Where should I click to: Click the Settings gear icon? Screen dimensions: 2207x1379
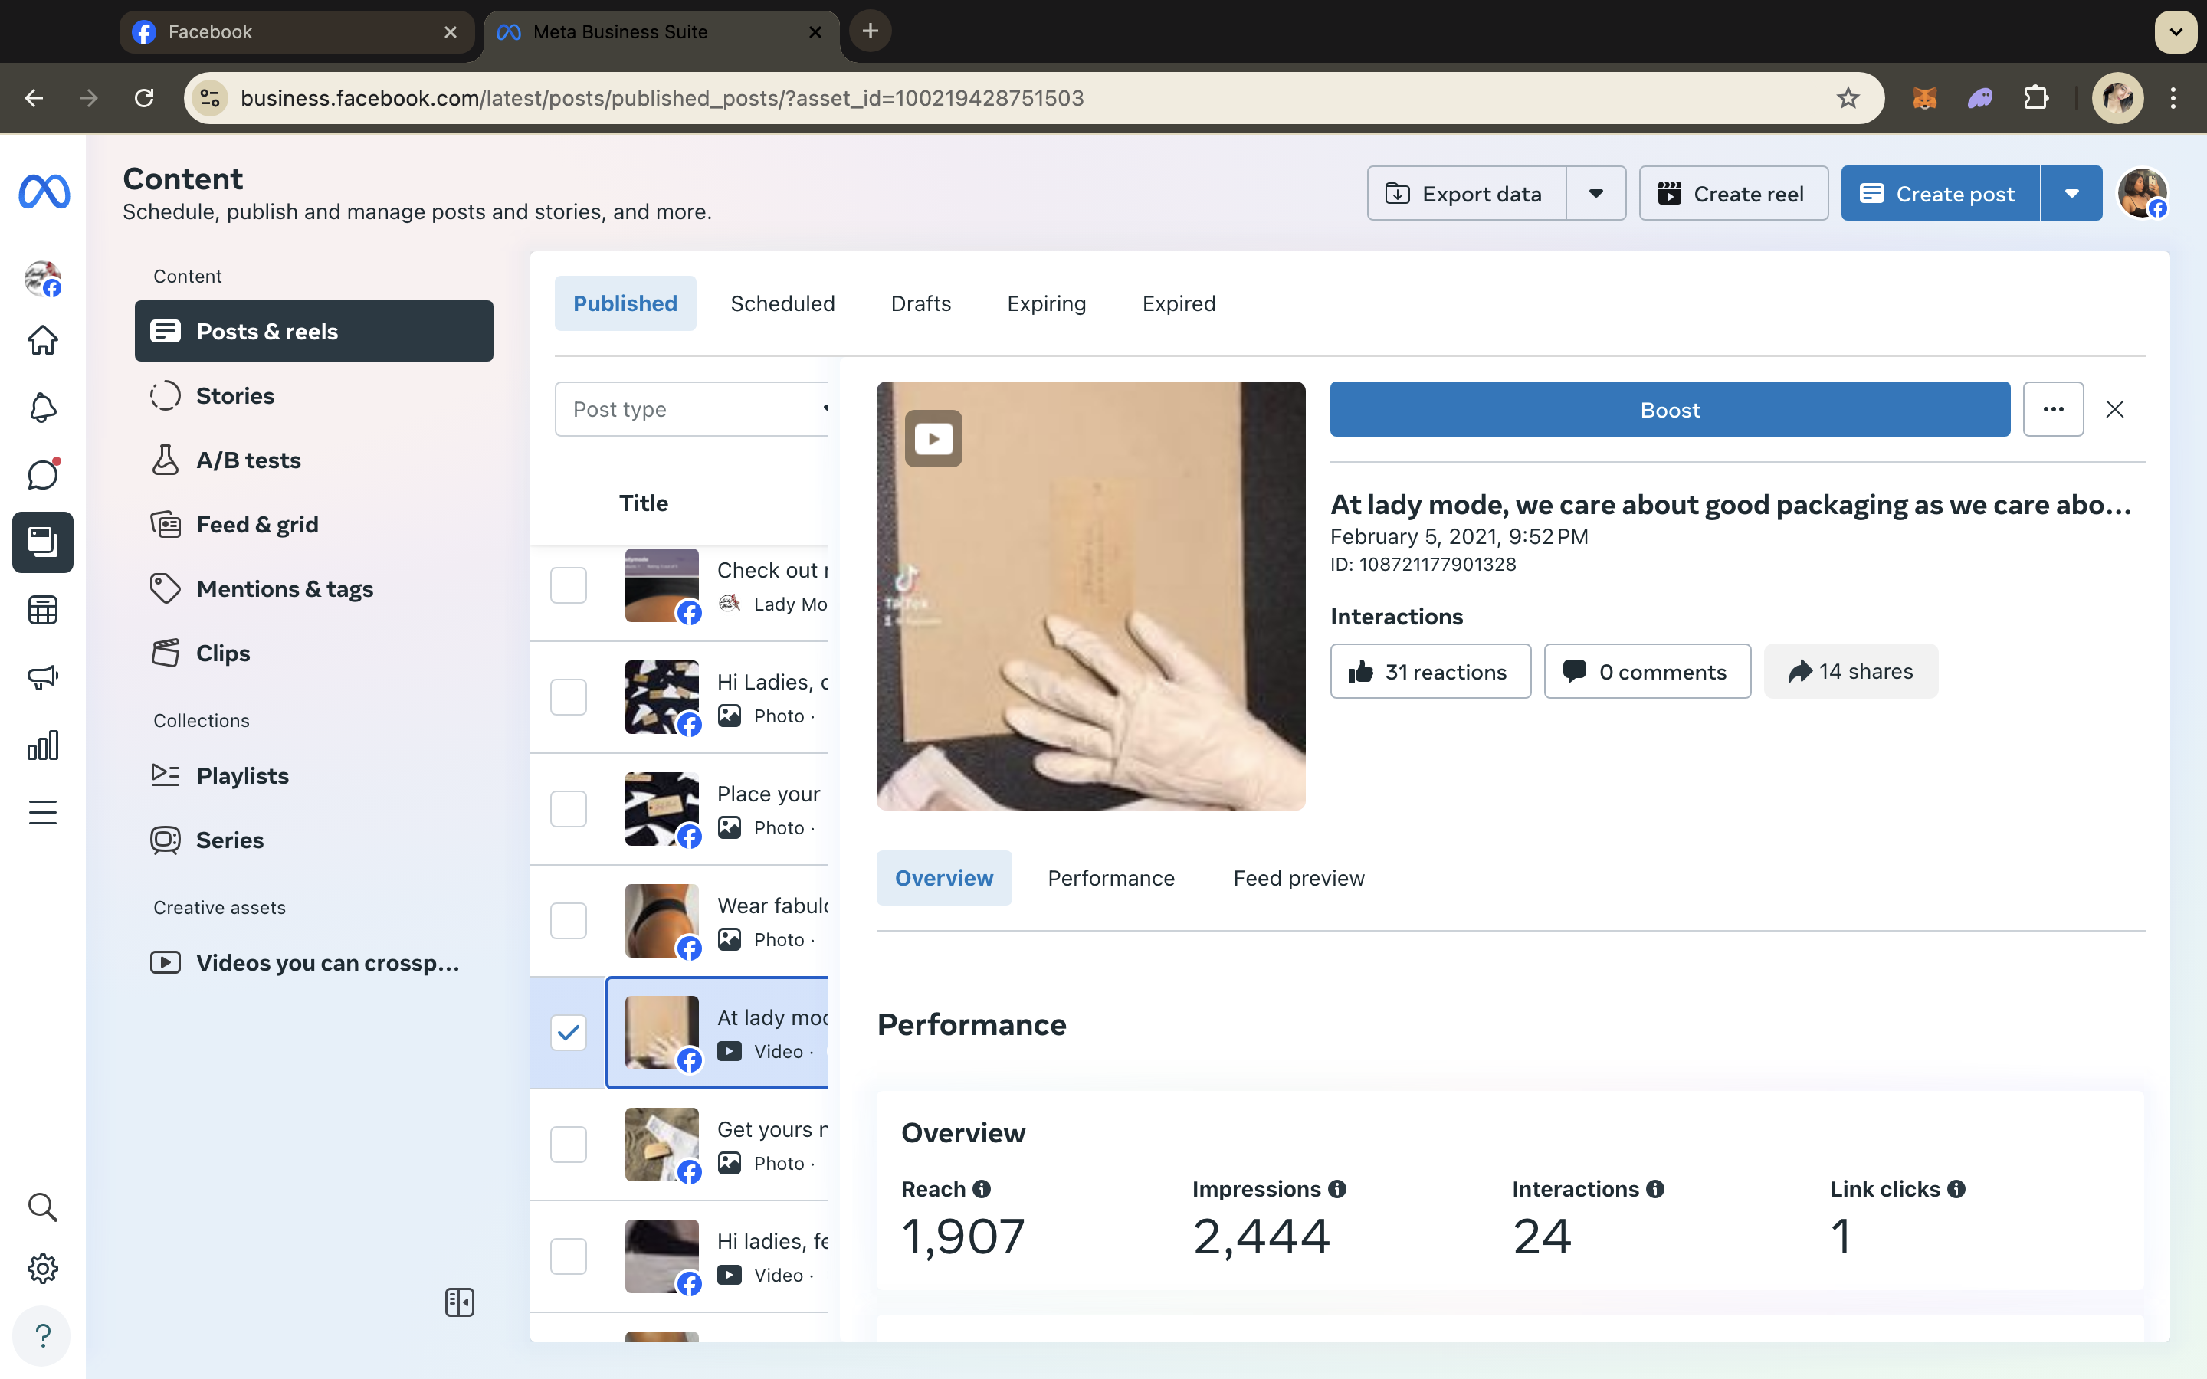43,1268
